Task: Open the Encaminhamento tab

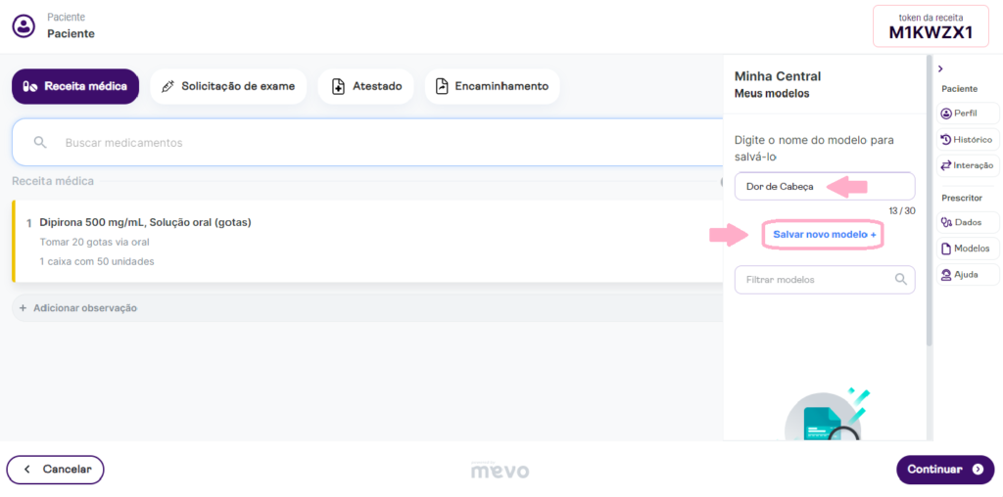Action: 492,86
